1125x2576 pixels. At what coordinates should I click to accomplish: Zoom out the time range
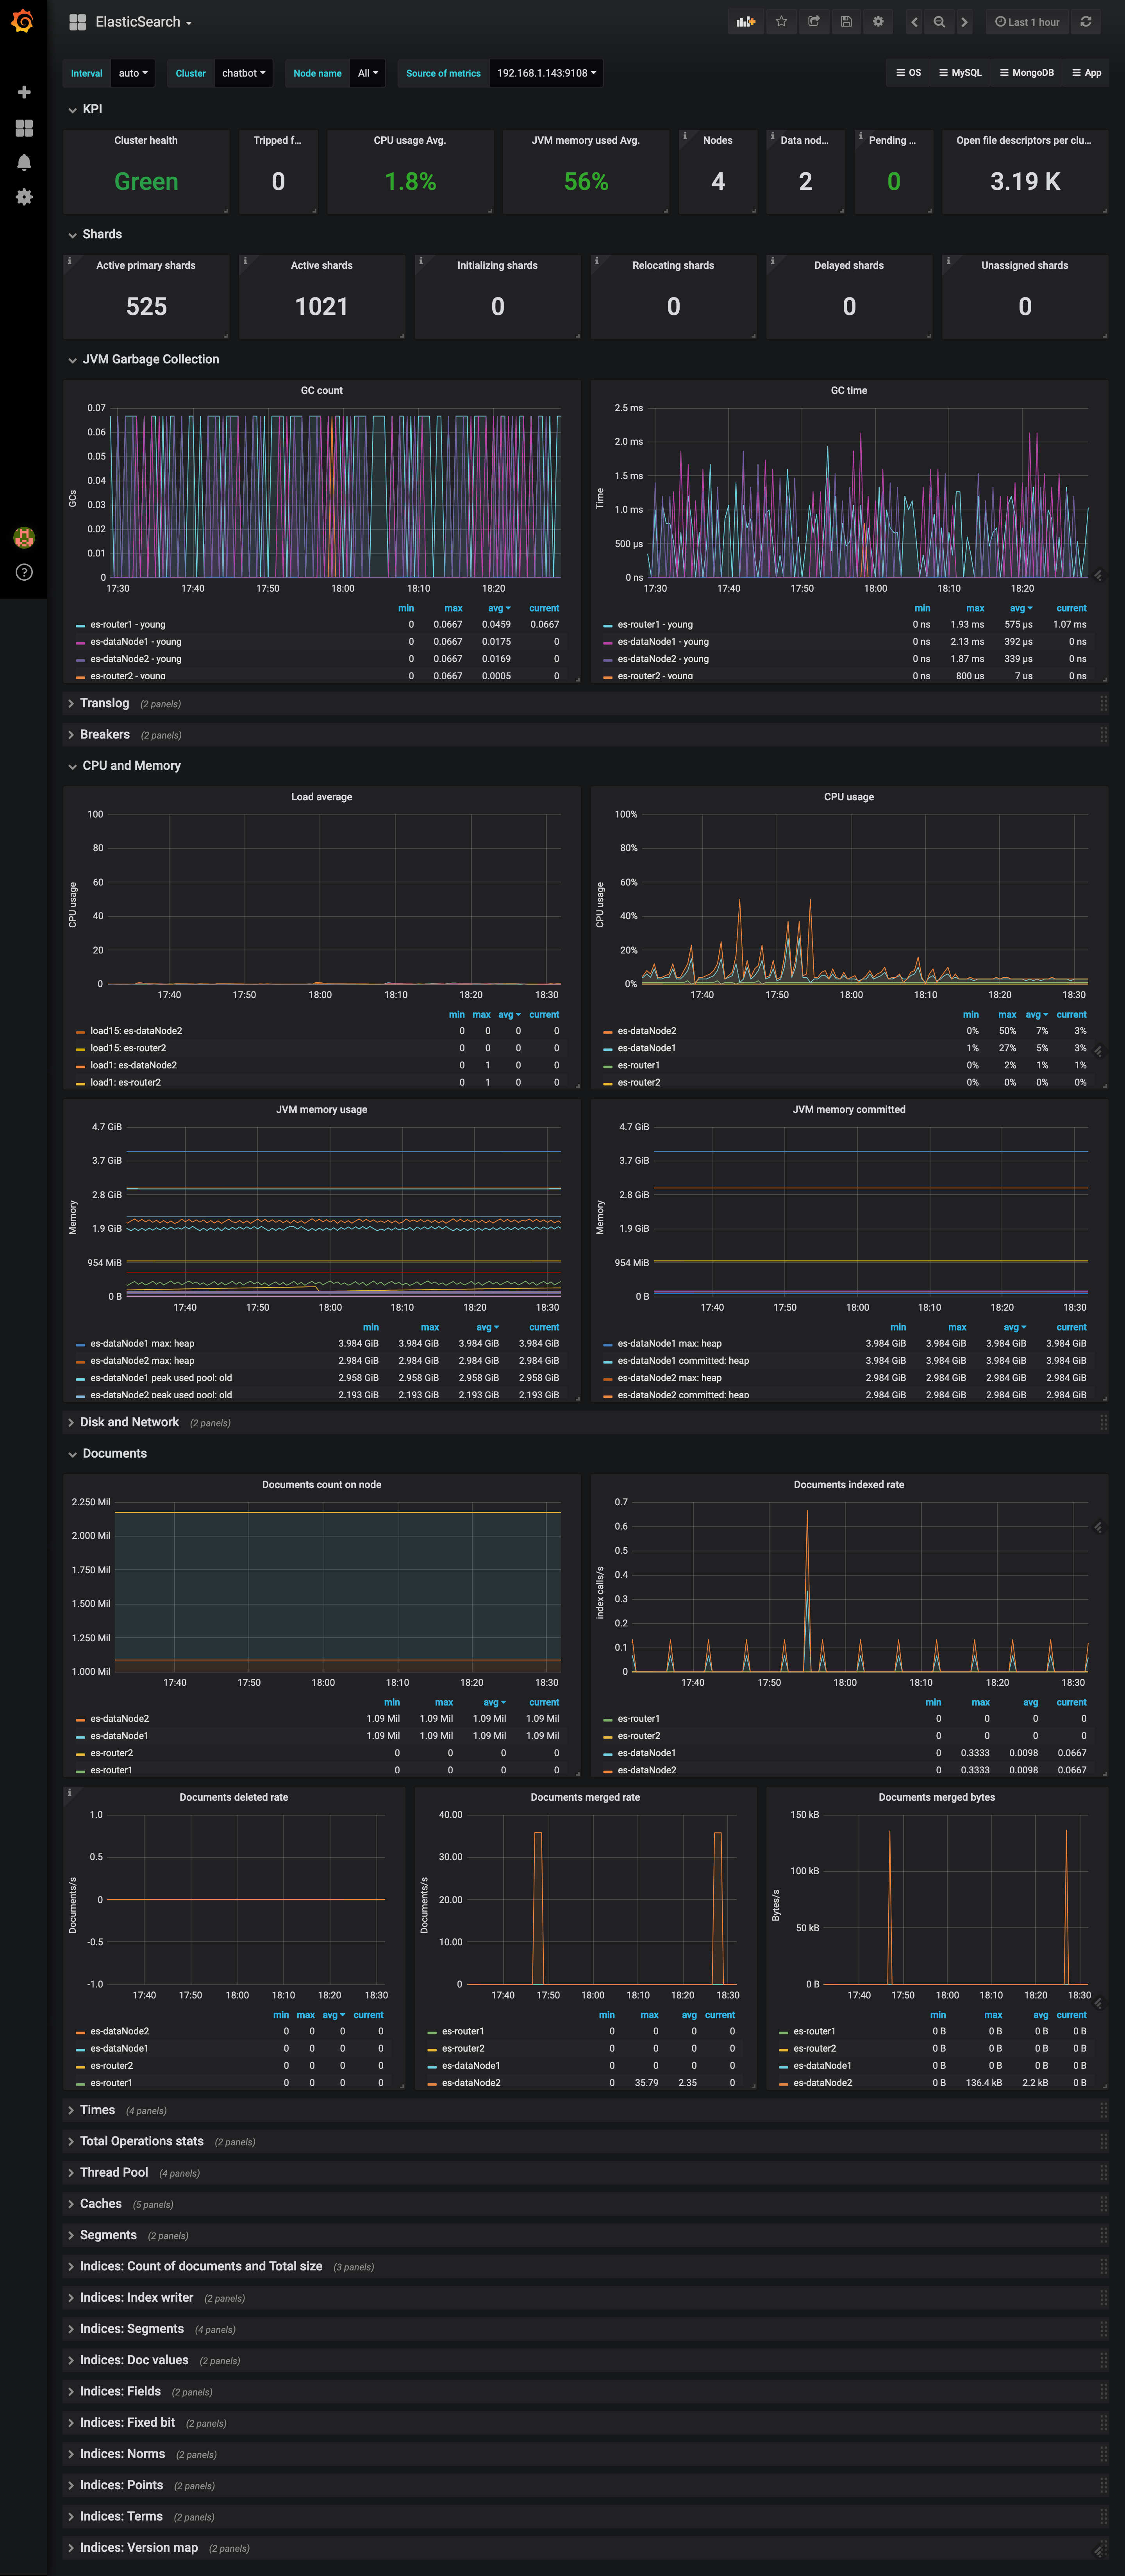pos(939,22)
